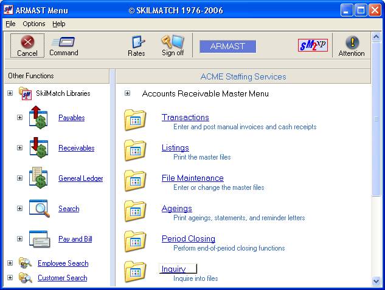Viewport: 385px width, 290px height.
Task: Open the General Ledger link
Action: pyautogui.click(x=80, y=178)
